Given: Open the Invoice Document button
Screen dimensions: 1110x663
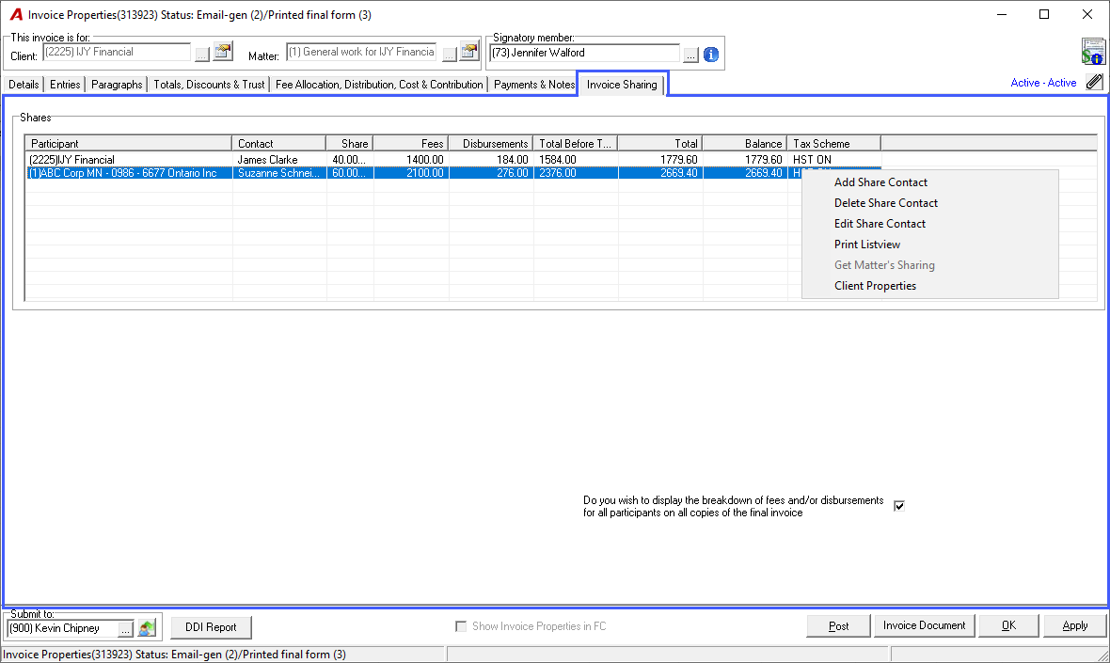Looking at the screenshot, I should (925, 625).
